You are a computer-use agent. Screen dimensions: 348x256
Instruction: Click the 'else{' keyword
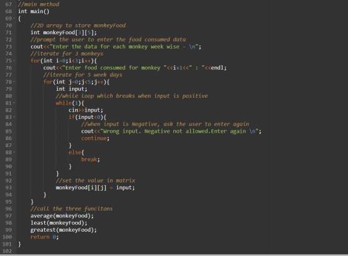pos(76,153)
